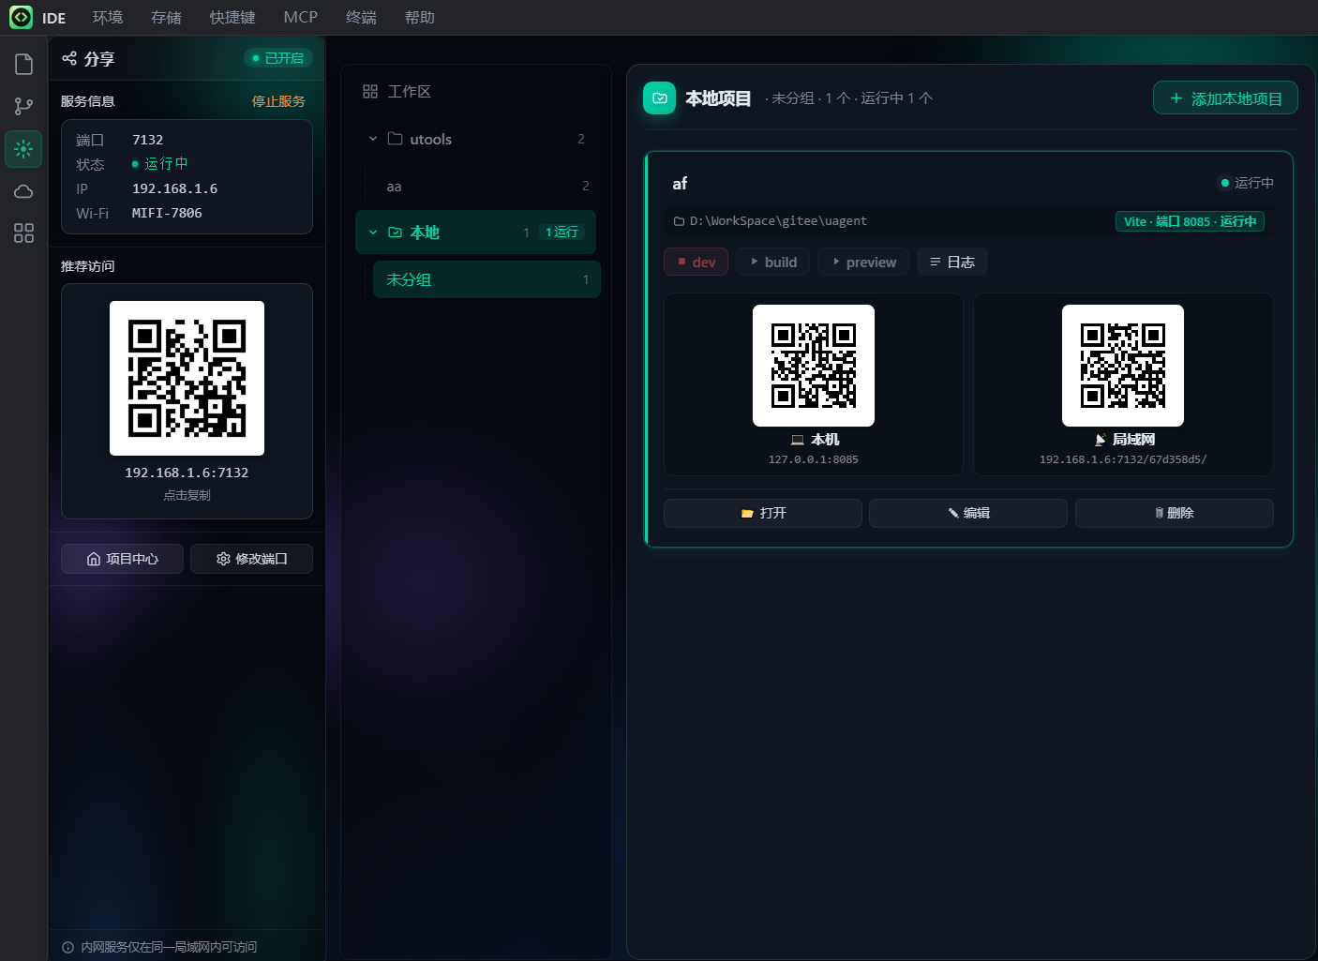This screenshot has height=961, width=1318.
Task: Click the D:\WorkSpace\gitee\uagent path
Action: 778,221
